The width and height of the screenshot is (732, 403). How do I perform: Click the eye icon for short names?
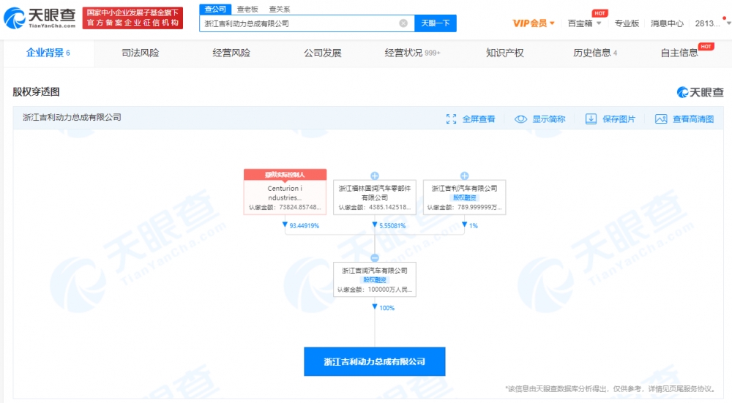(x=521, y=118)
